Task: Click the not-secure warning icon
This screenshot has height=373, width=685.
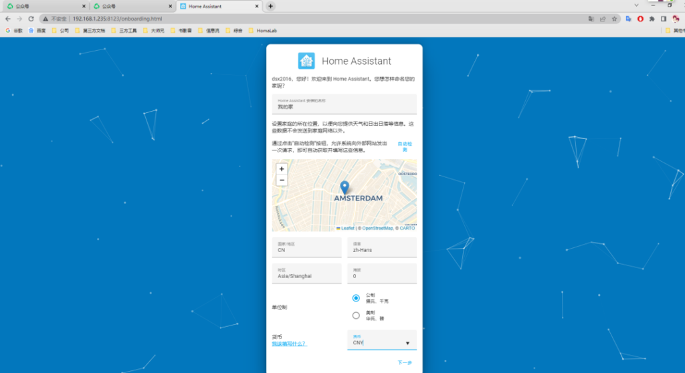Action: 45,19
